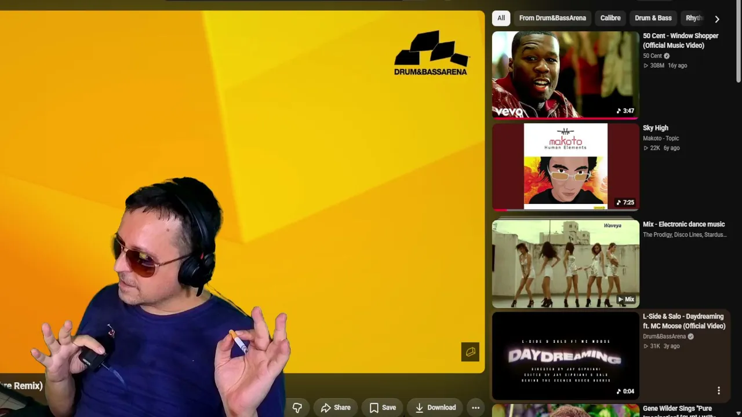Viewport: 742px width, 417px height.
Task: Click the 308M views 16y ago text
Action: 665,65
